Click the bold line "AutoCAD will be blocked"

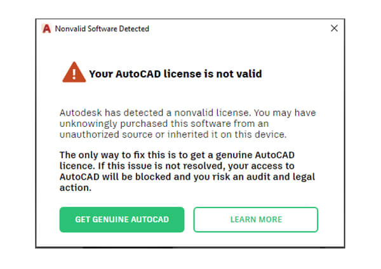pos(187,176)
